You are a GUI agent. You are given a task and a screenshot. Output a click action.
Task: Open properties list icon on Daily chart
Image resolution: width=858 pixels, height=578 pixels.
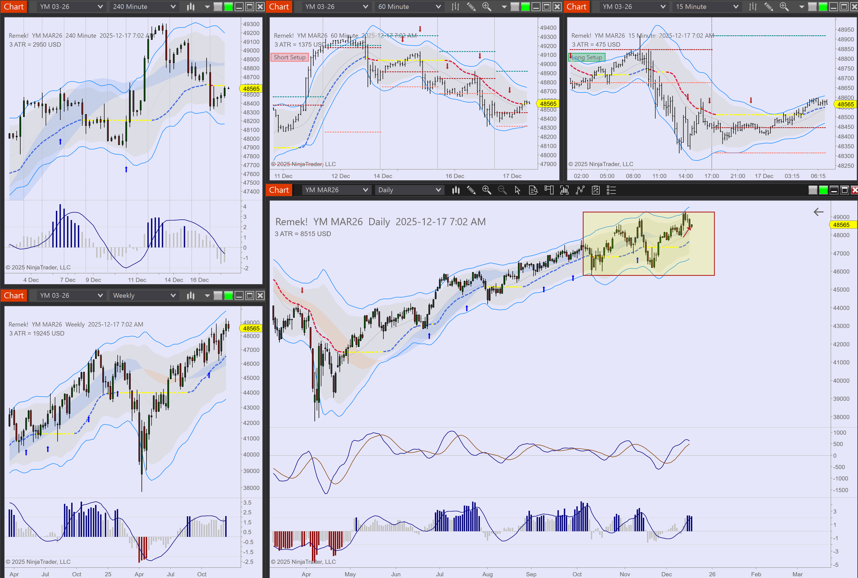coord(611,190)
